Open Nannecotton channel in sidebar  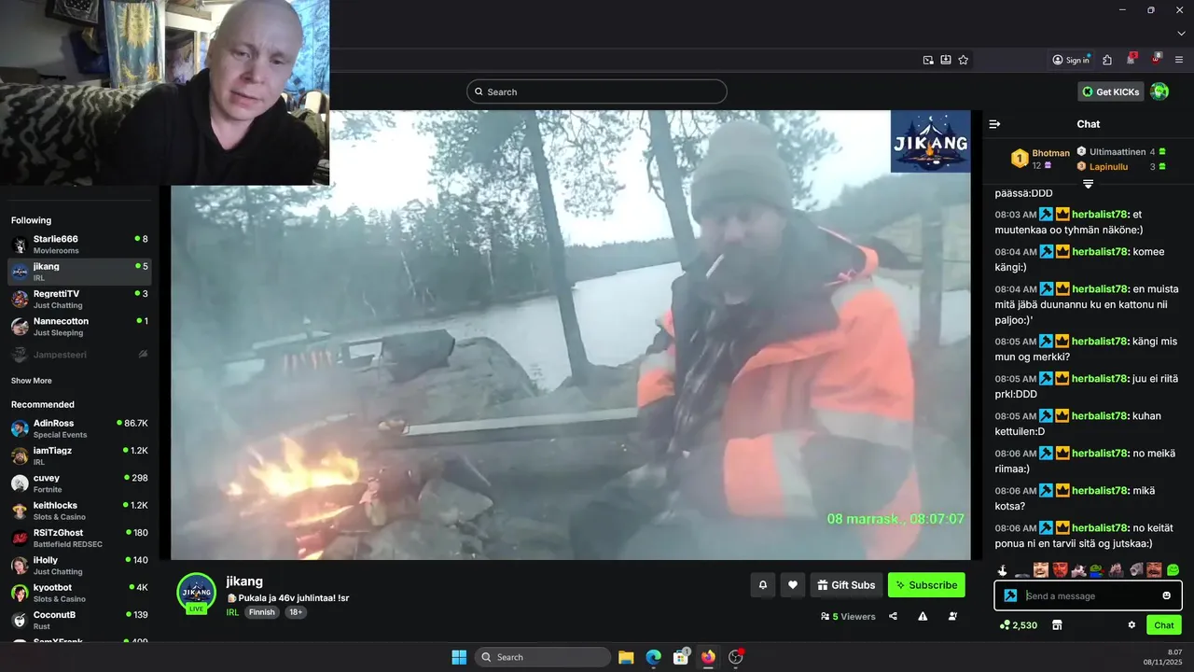pyautogui.click(x=79, y=327)
